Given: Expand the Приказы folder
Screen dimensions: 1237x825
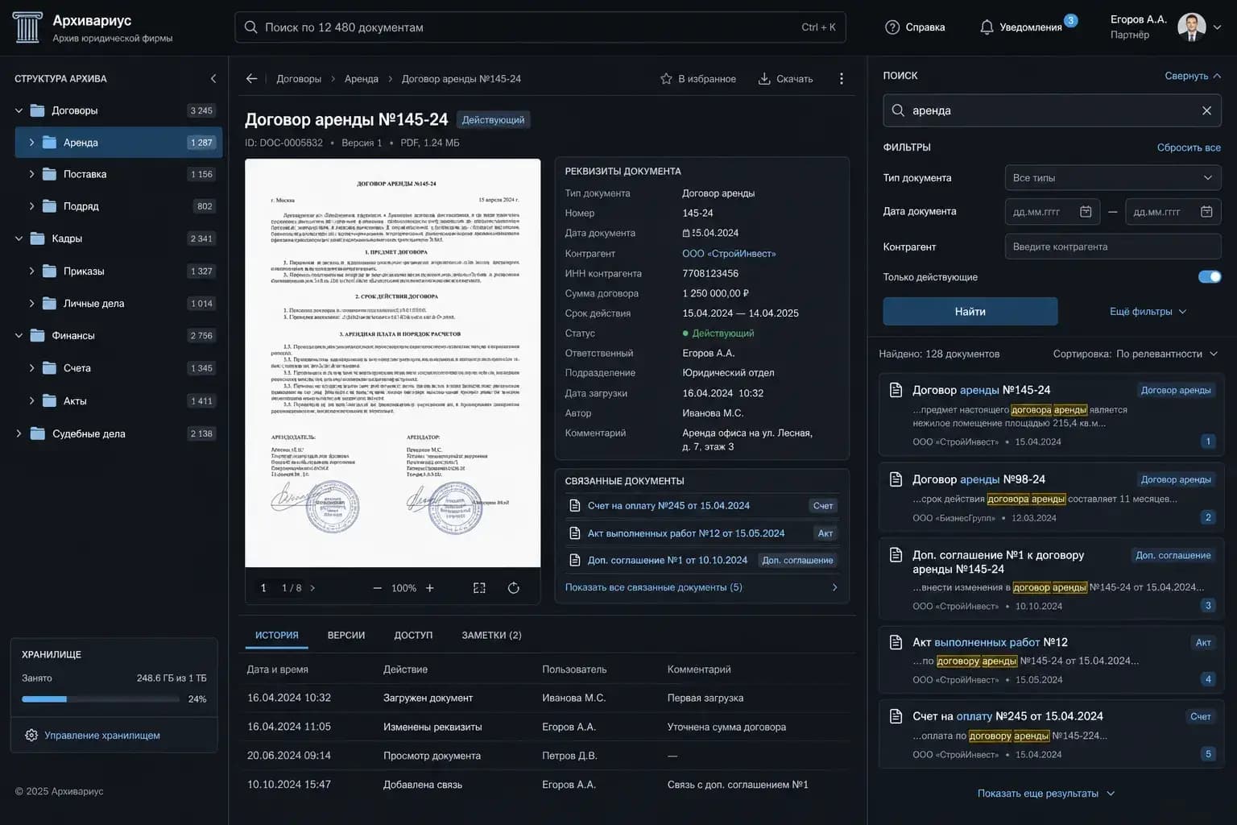Looking at the screenshot, I should point(31,271).
